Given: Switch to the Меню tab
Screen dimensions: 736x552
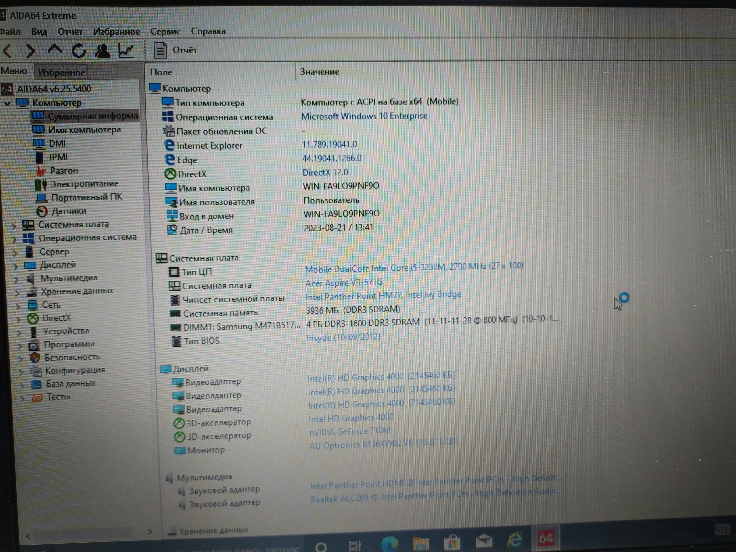Looking at the screenshot, I should tap(14, 71).
